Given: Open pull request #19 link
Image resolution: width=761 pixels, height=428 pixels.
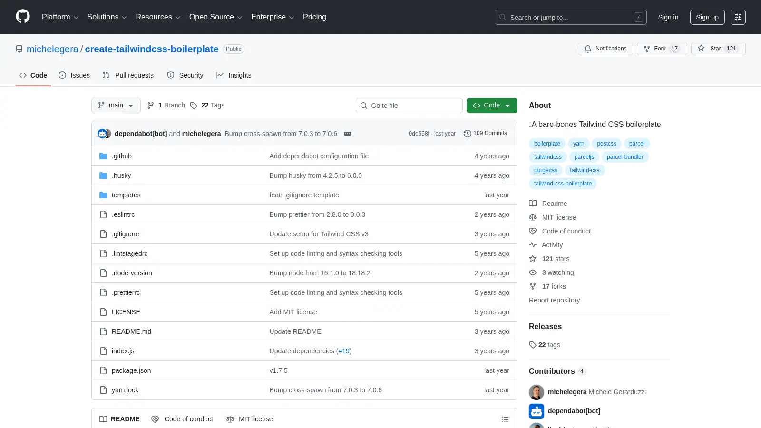Looking at the screenshot, I should pos(344,351).
